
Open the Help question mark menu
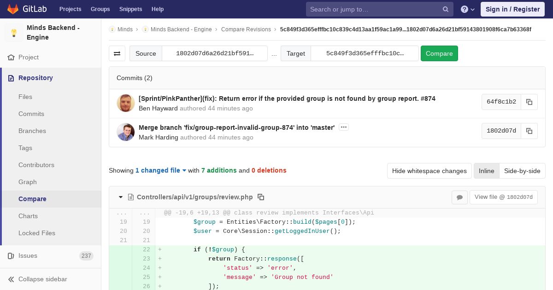point(468,9)
